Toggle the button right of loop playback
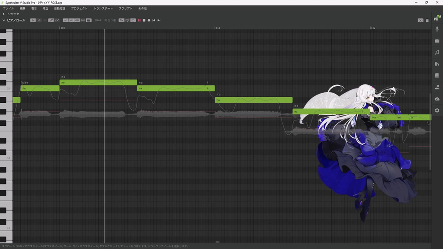This screenshot has width=443, height=249. tap(133, 20)
